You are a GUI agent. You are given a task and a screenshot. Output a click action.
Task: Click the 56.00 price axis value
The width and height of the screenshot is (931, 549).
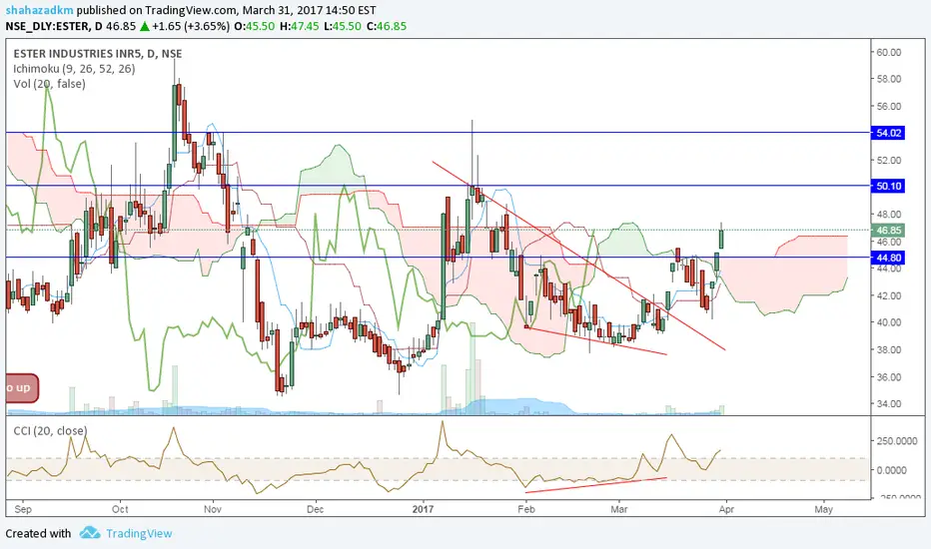pos(888,106)
